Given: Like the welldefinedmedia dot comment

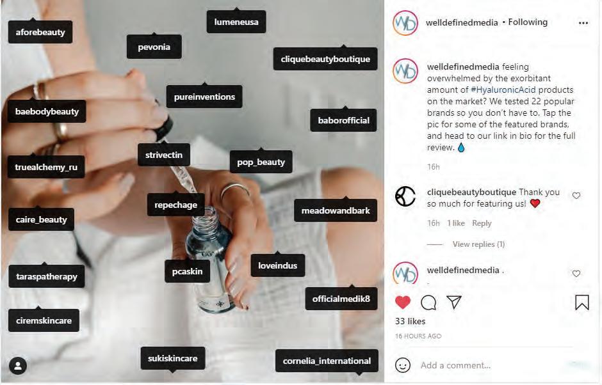Looking at the screenshot, I should coord(576,274).
